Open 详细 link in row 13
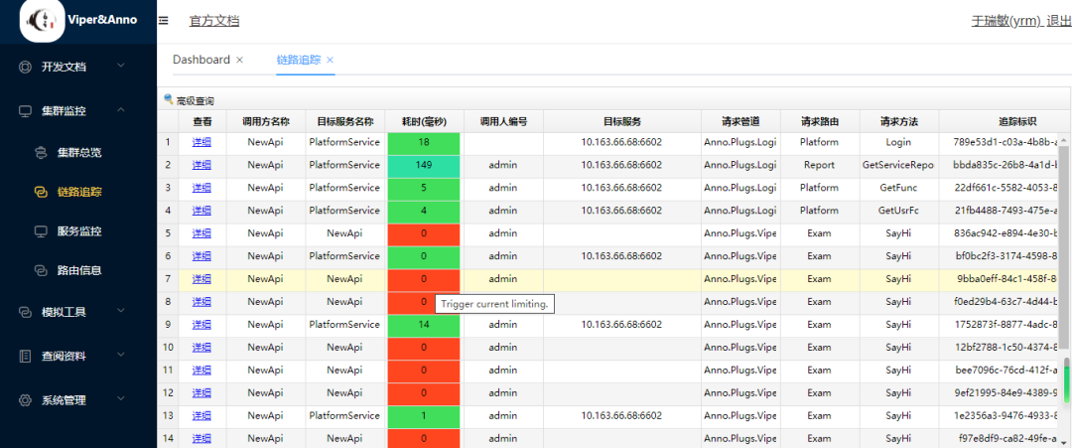Image resolution: width=1072 pixels, height=448 pixels. click(201, 416)
